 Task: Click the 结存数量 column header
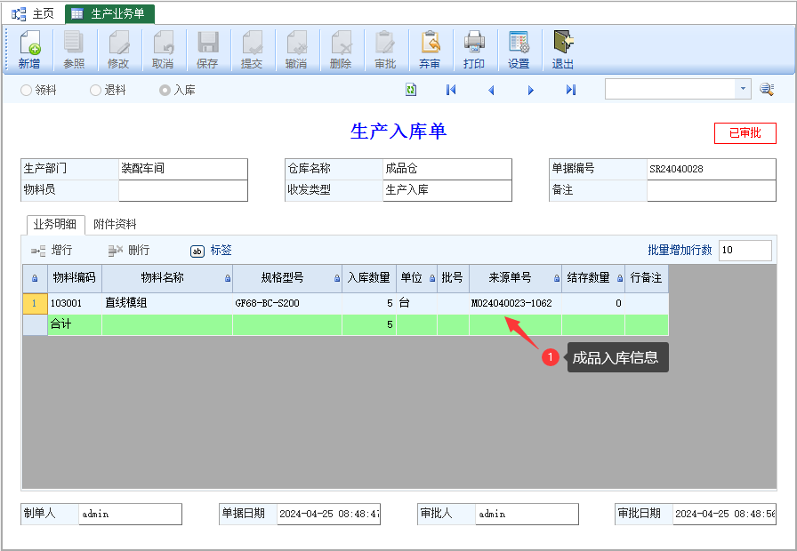click(593, 278)
